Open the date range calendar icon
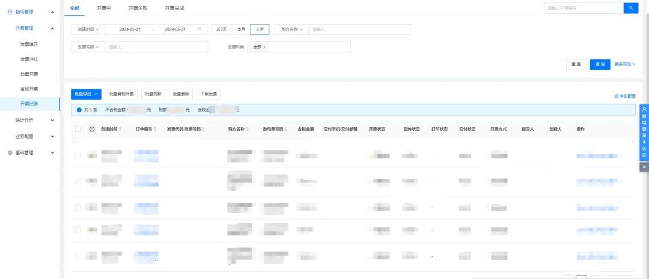Screen dimensions: 649x279 [200, 29]
